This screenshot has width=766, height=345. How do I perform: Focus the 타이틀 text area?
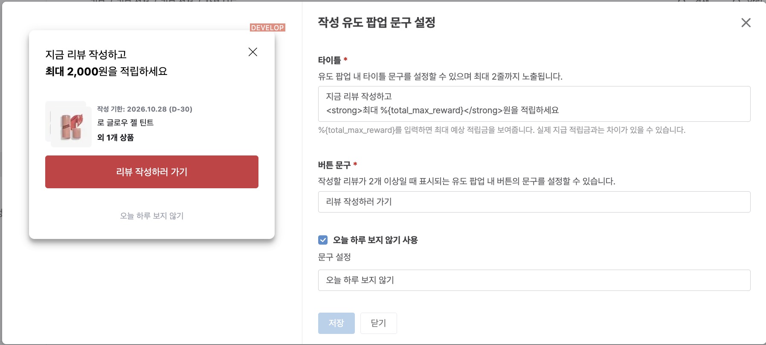point(534,104)
